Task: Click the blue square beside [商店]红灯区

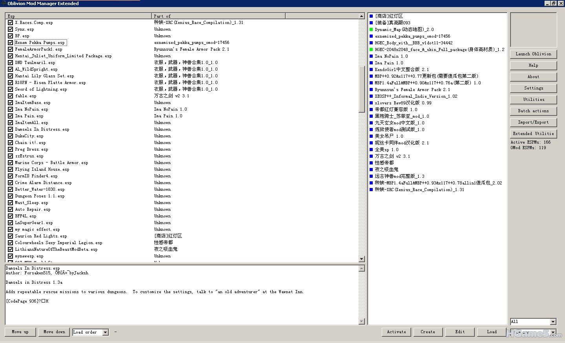Action: [x=371, y=16]
